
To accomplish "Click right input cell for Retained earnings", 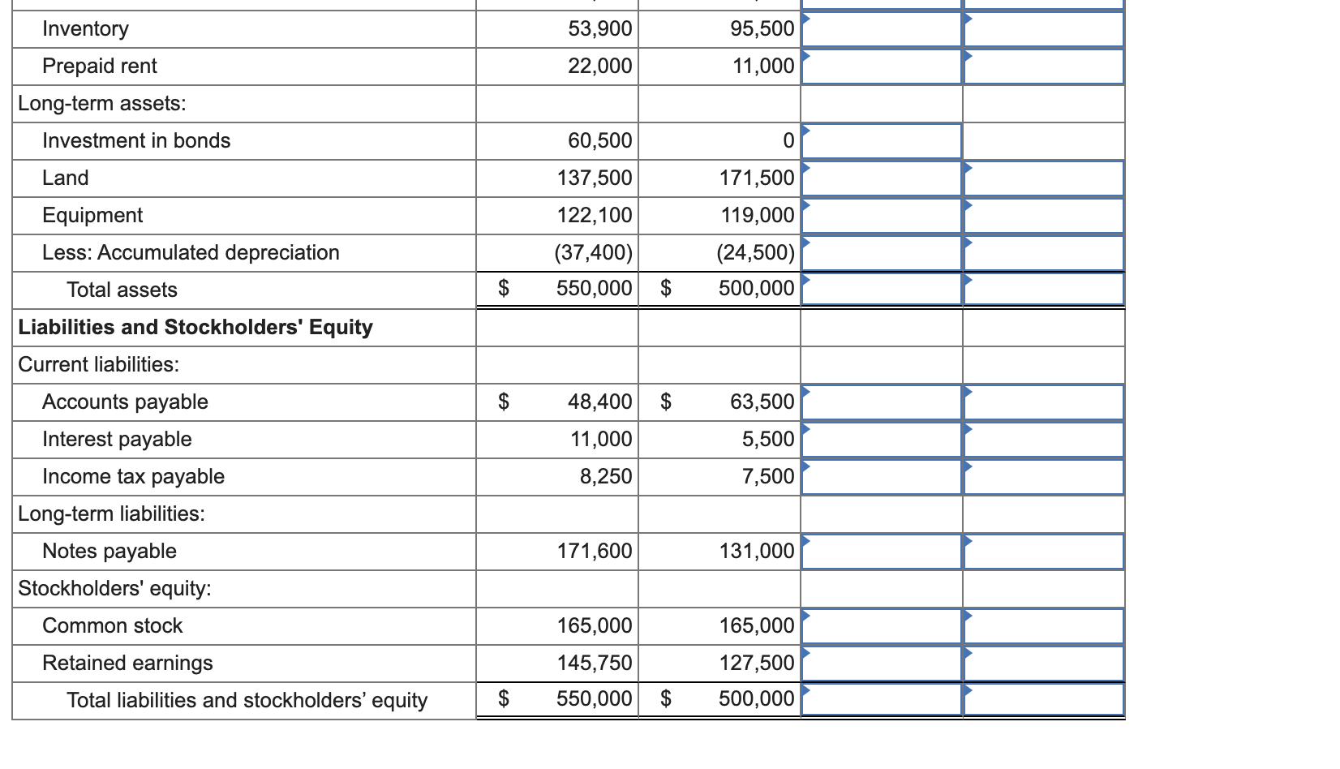I will coord(1044,664).
